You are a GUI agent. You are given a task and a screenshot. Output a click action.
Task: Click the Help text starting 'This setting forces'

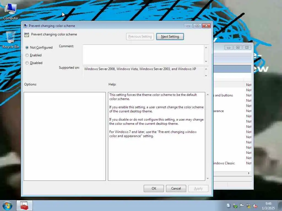pos(153,97)
